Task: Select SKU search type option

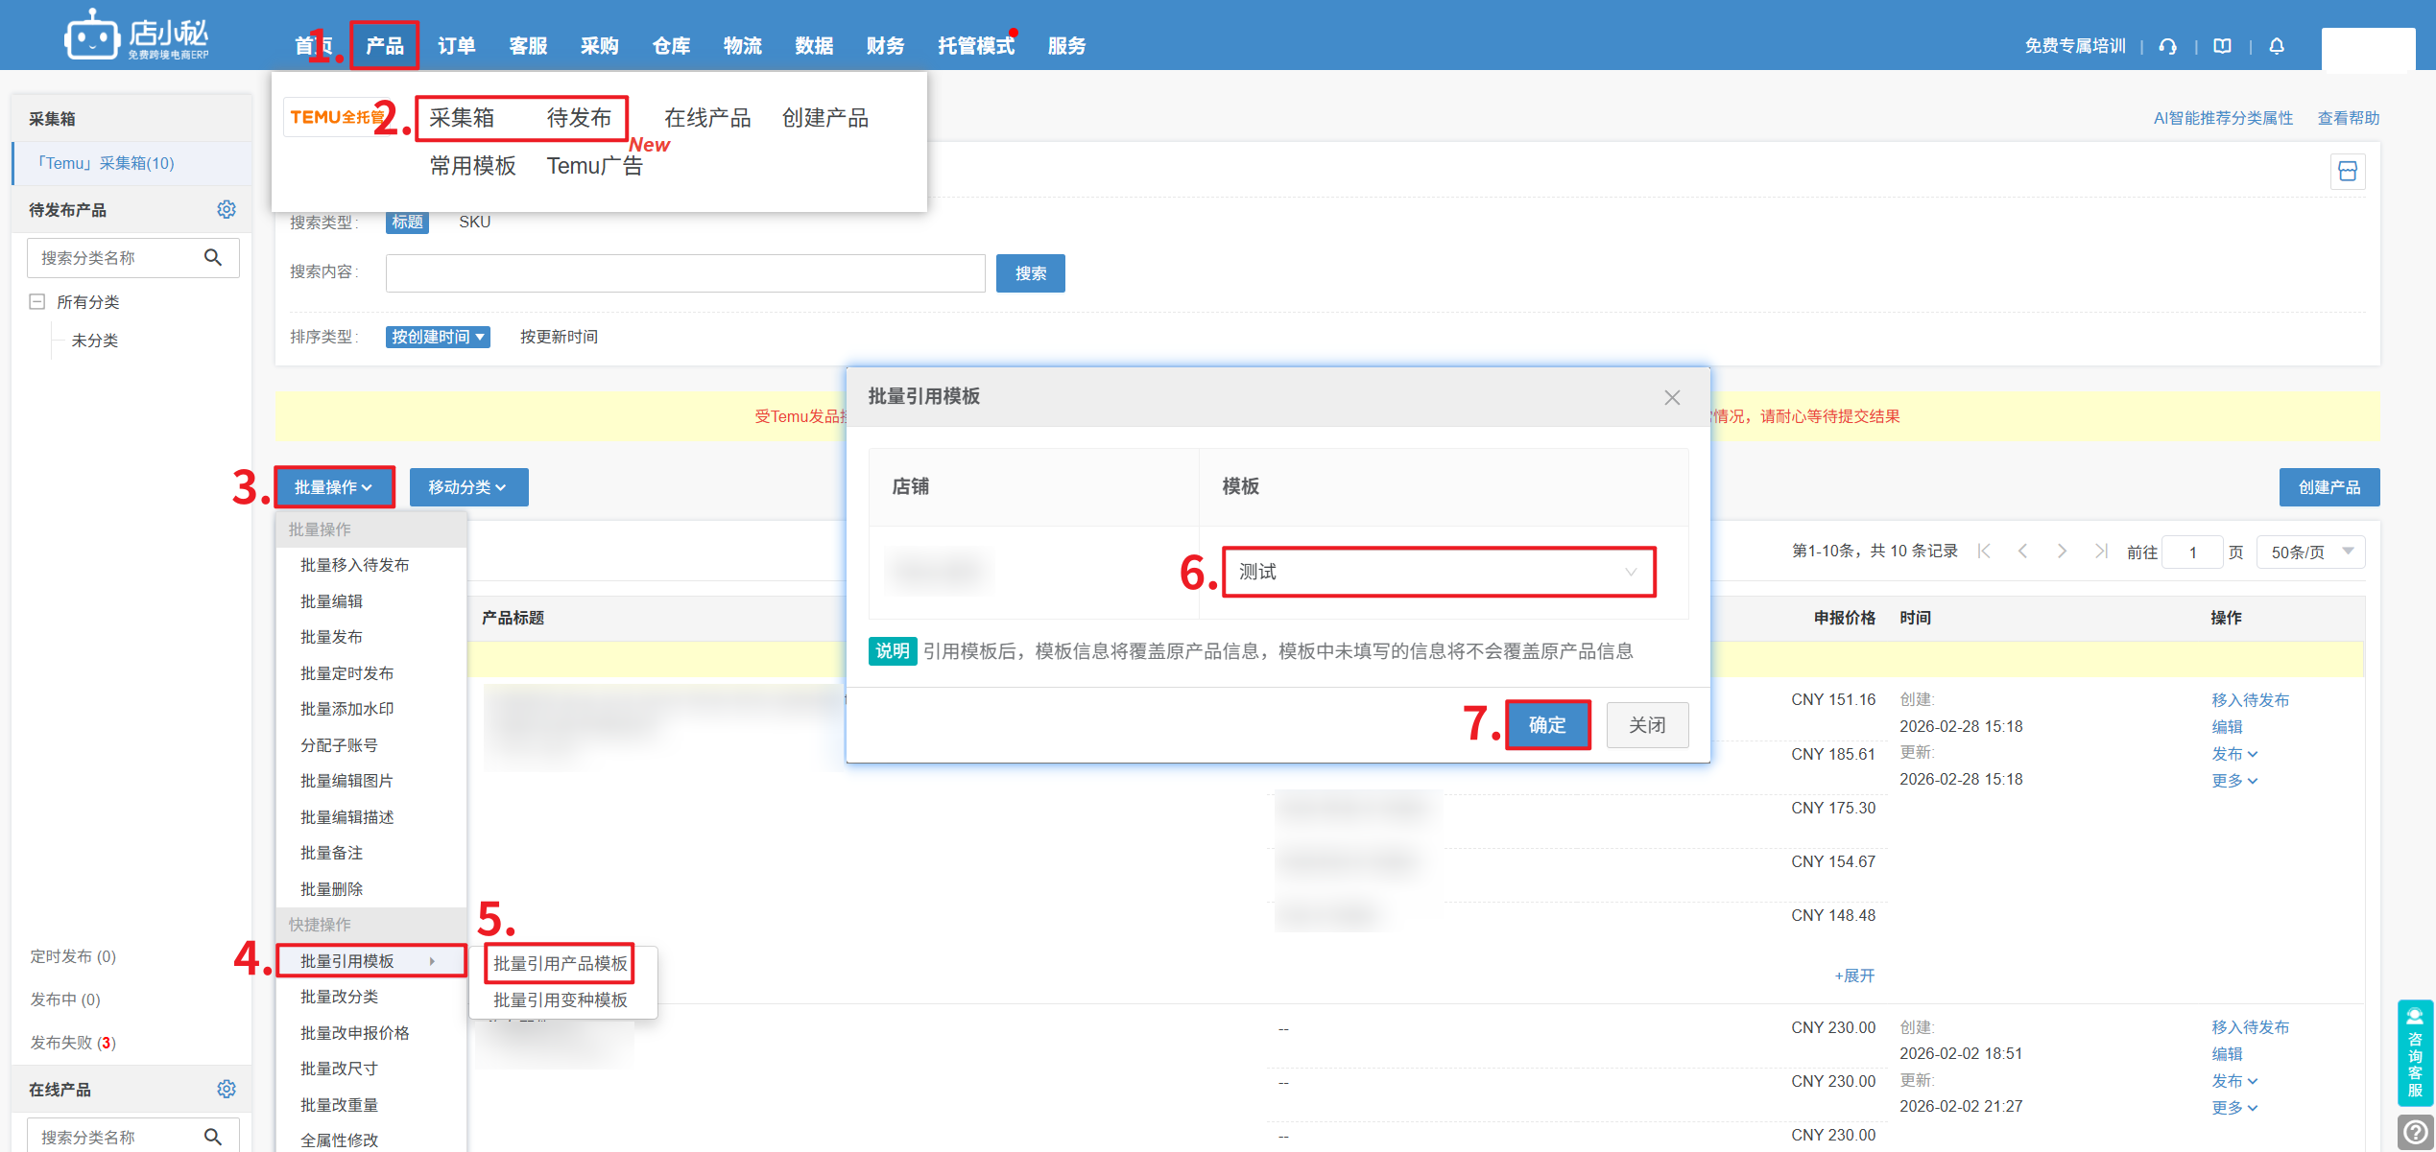Action: 474,222
